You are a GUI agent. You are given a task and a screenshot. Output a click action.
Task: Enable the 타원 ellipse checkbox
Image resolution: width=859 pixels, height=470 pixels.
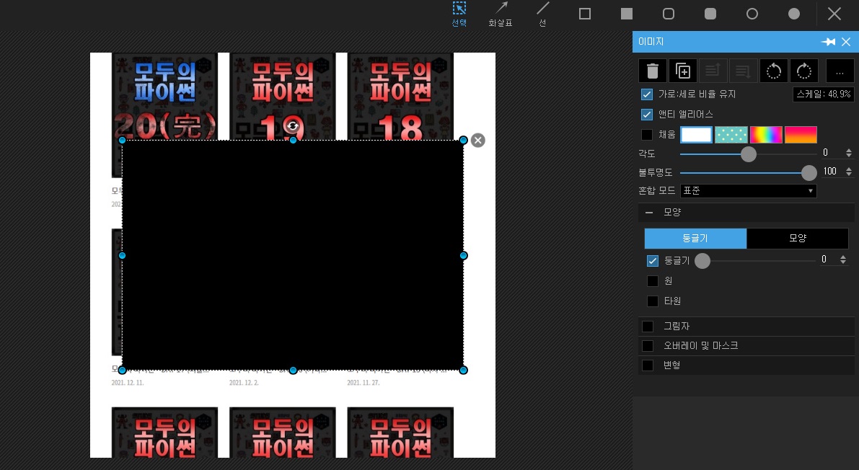(653, 301)
